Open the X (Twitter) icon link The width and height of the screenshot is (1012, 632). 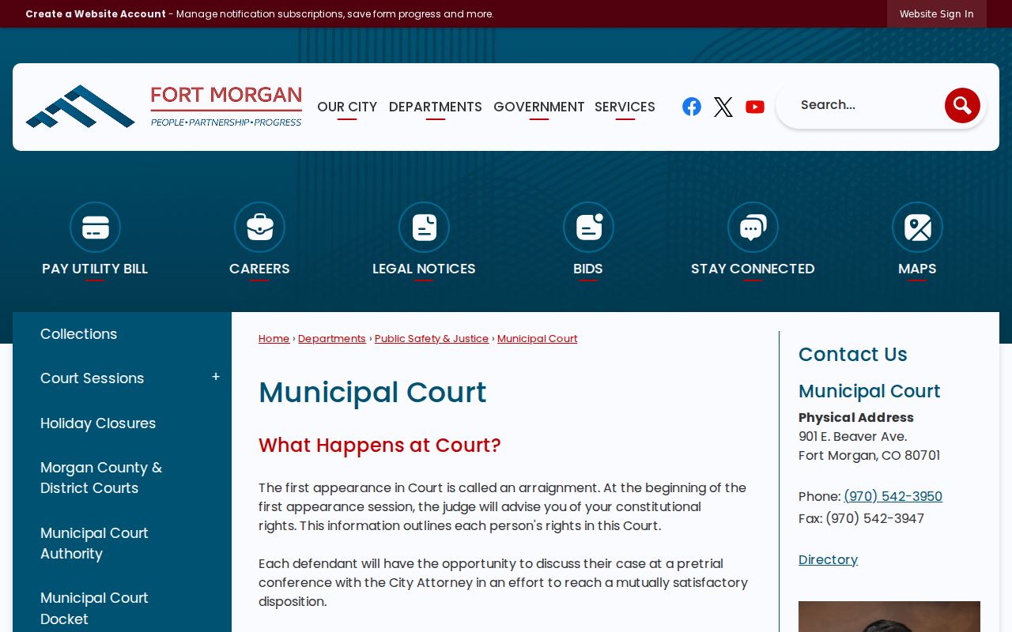(723, 107)
